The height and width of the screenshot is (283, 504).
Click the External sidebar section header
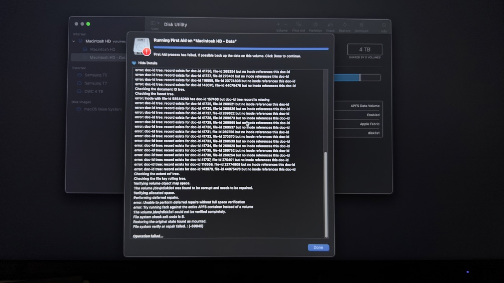pos(79,68)
